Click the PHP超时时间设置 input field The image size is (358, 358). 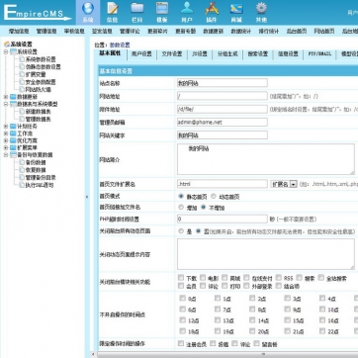(x=223, y=219)
